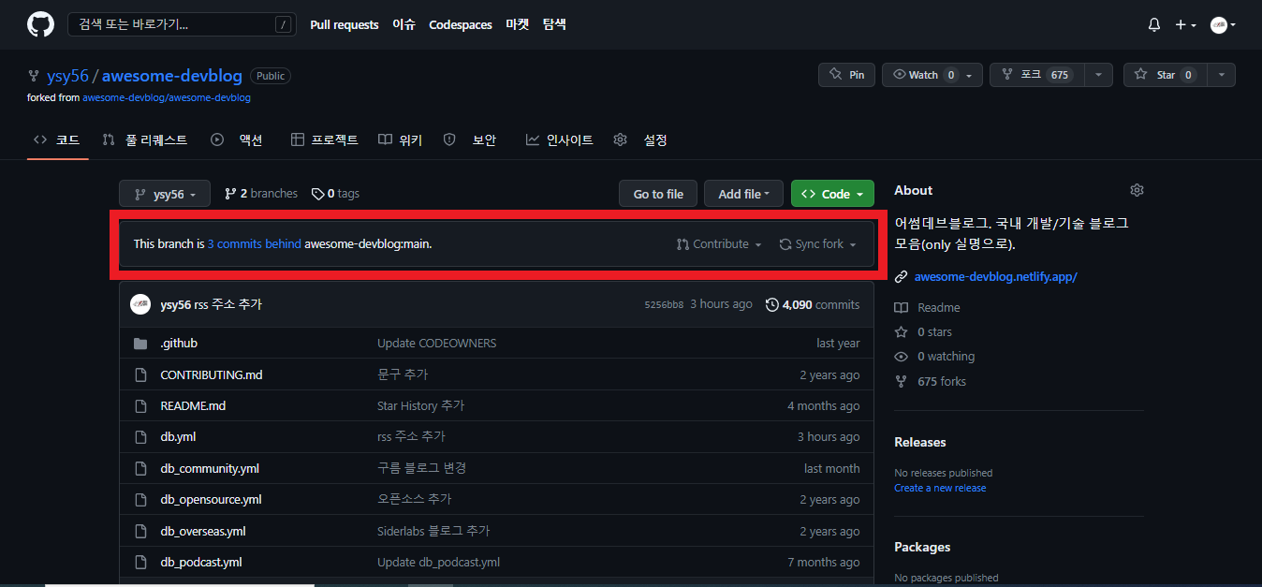Open the Contribute dropdown
Screen dimensions: 1262x587
pos(719,244)
